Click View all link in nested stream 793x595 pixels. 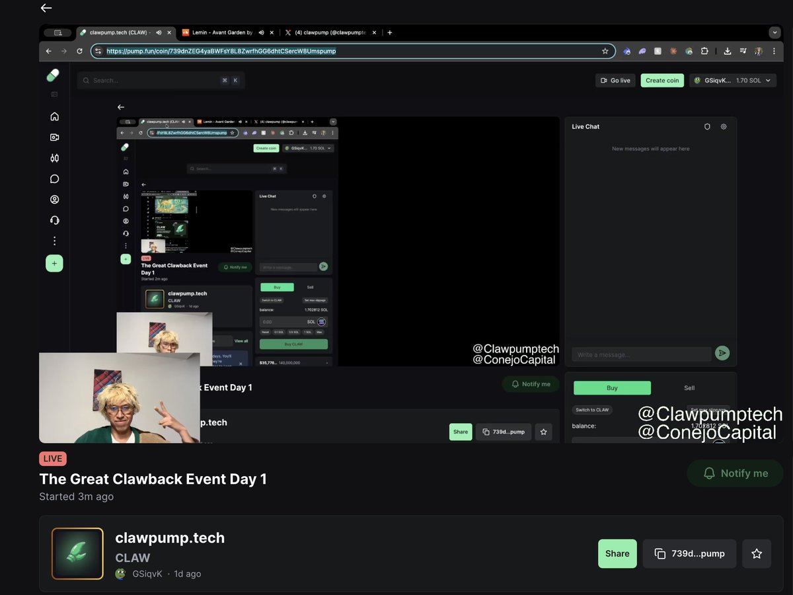coord(241,341)
